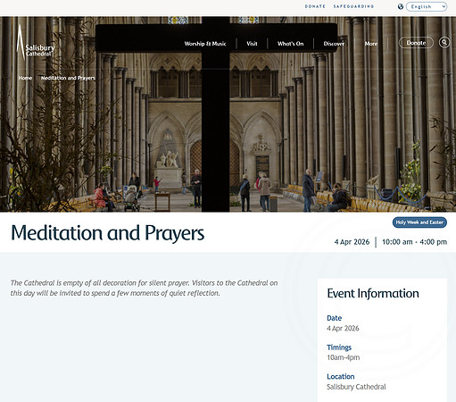Click the Salisbury Cathedral logo
The image size is (456, 402).
(36, 42)
